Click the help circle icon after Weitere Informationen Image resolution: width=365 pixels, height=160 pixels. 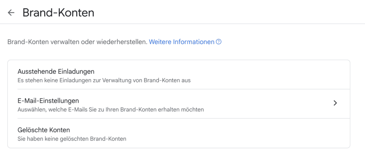point(219,42)
